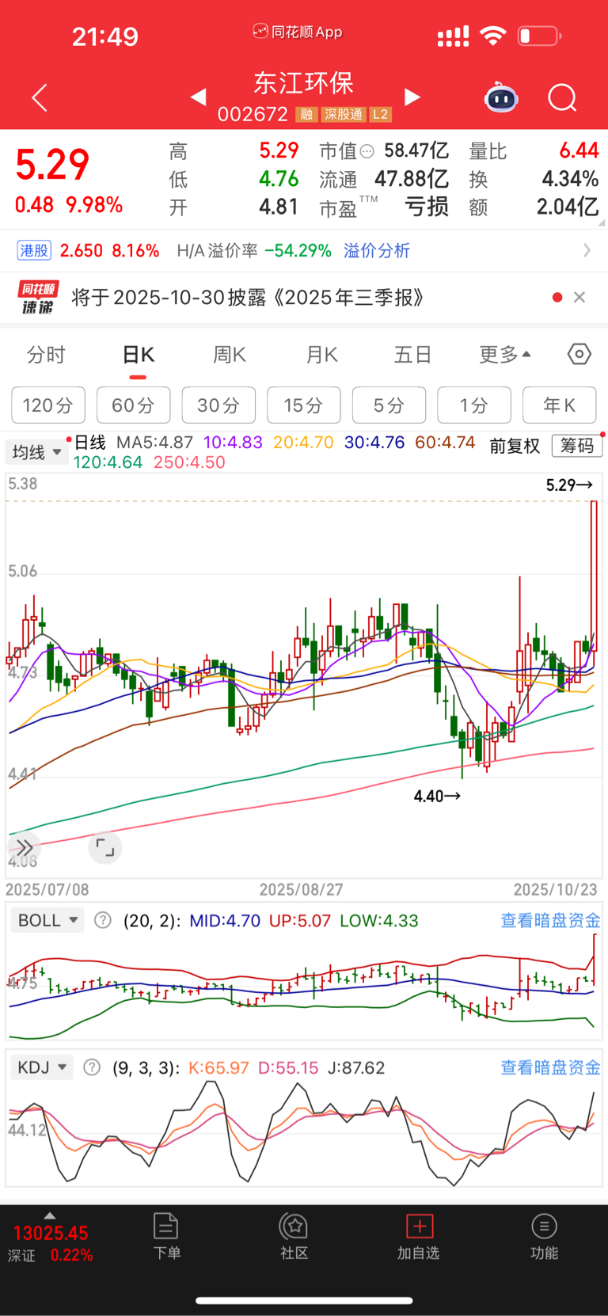Open the 均线 moving average dropdown

(36, 452)
